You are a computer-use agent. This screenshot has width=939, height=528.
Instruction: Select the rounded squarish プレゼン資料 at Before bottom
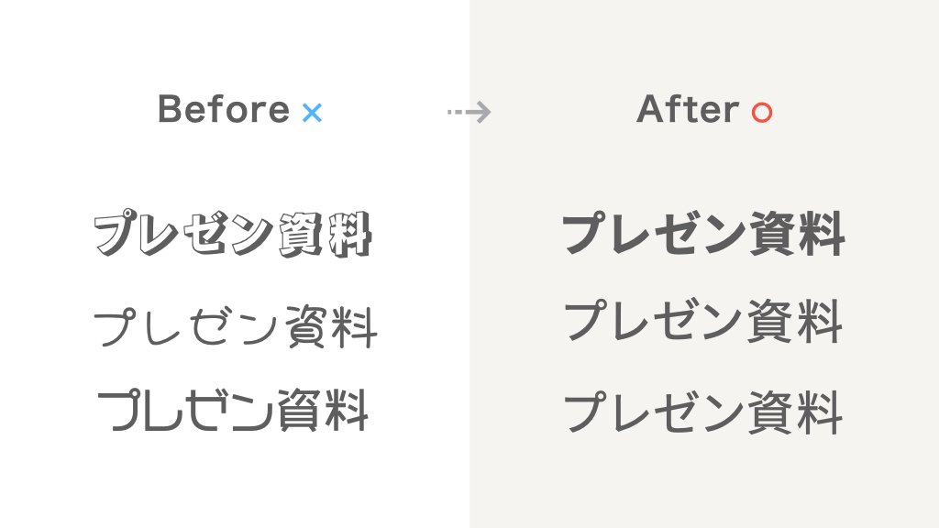tap(233, 410)
